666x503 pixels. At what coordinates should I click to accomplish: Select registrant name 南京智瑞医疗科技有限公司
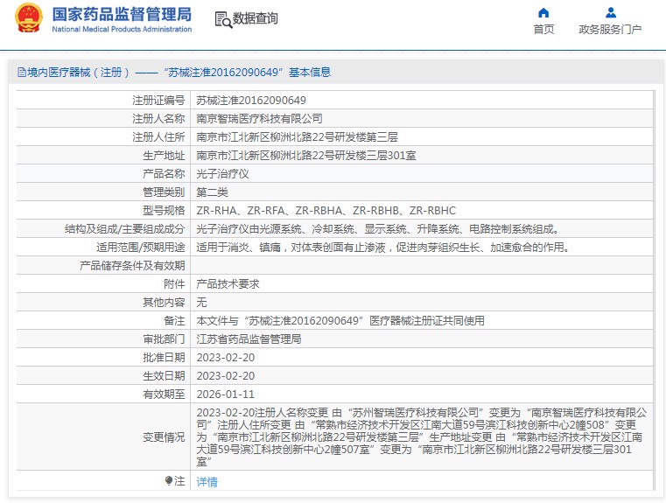259,118
